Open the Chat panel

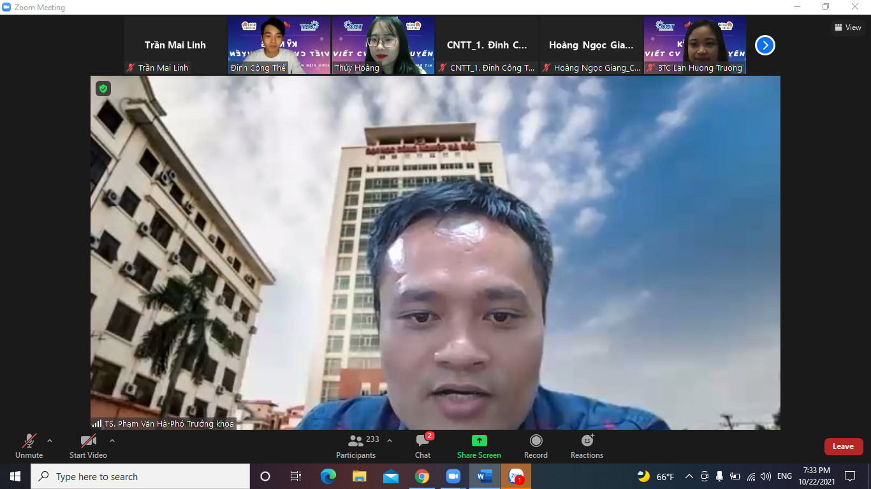[x=422, y=446]
